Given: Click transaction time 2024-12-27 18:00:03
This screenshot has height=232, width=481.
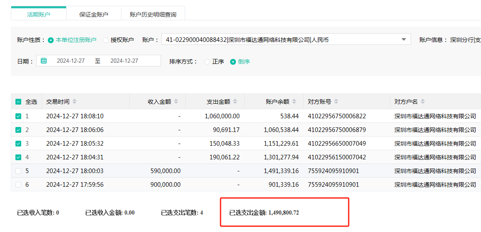Looking at the screenshot, I should pyautogui.click(x=75, y=171).
